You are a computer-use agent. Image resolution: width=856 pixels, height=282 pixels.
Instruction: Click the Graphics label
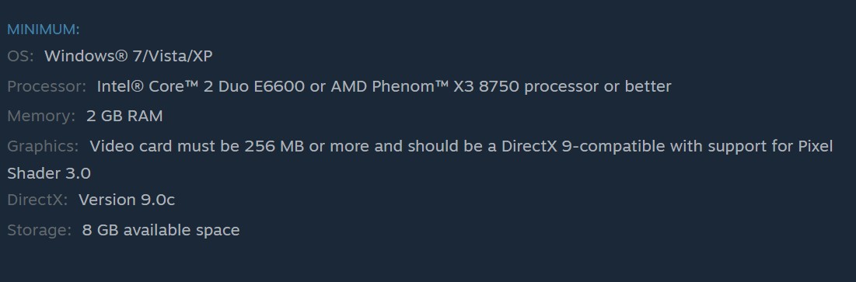[x=43, y=146]
